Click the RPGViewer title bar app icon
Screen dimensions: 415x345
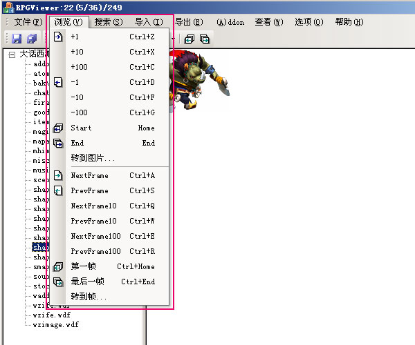(8, 8)
